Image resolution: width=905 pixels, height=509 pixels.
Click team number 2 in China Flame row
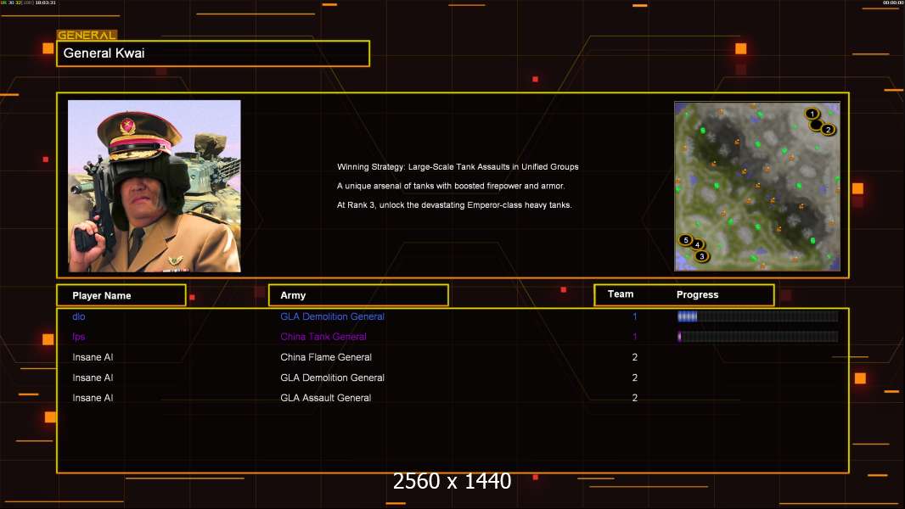[x=634, y=357]
